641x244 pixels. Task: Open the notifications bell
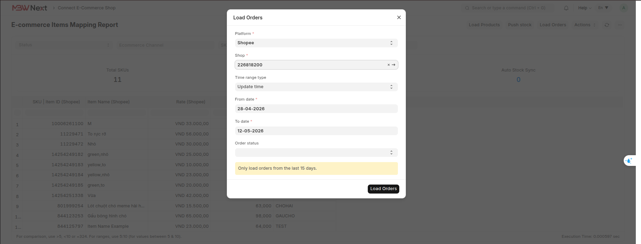coord(566,8)
